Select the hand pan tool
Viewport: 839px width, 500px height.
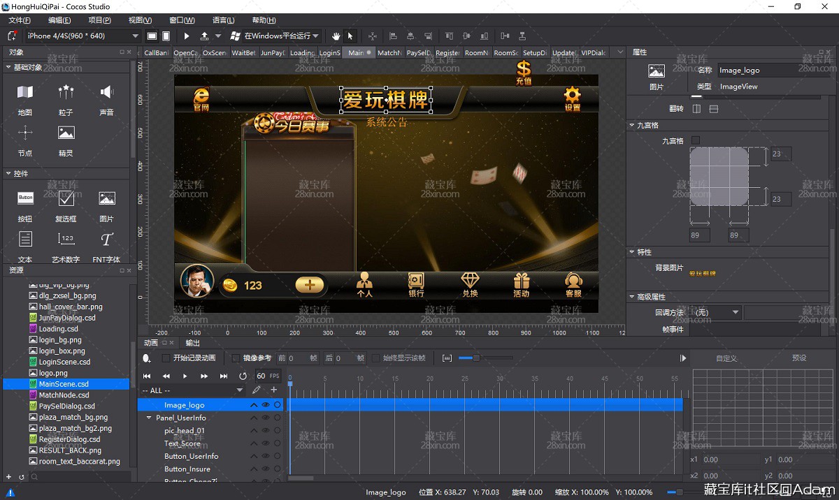336,36
